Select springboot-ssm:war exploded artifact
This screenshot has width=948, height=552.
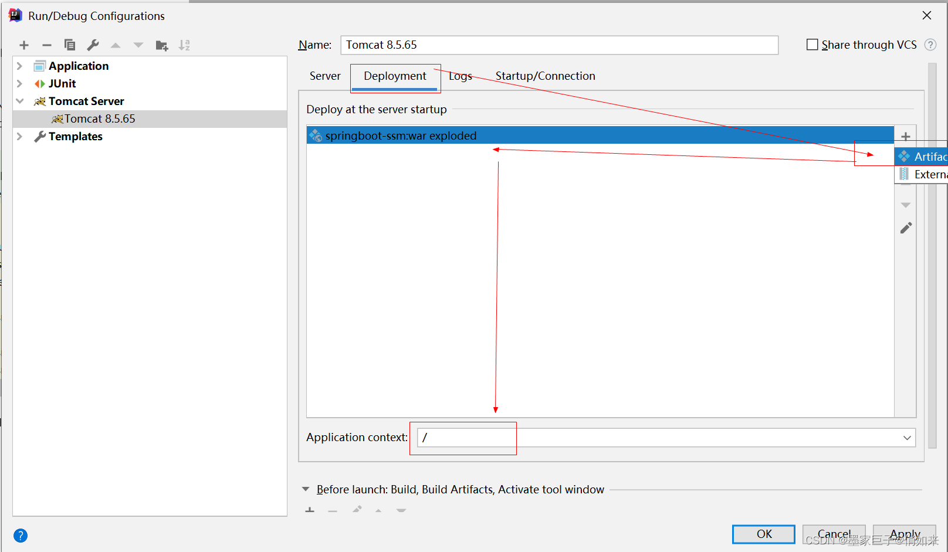(600, 136)
